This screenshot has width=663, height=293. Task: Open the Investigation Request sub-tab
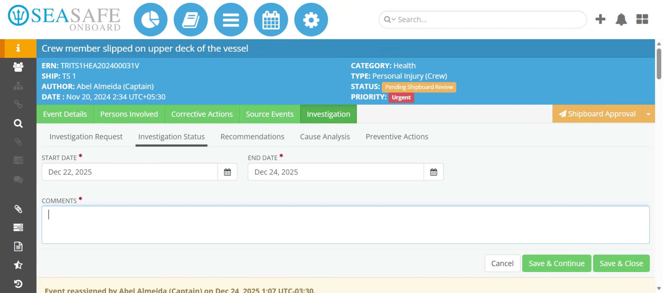[x=86, y=137]
